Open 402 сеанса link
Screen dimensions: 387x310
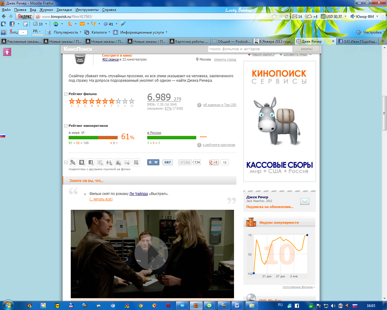[110, 60]
